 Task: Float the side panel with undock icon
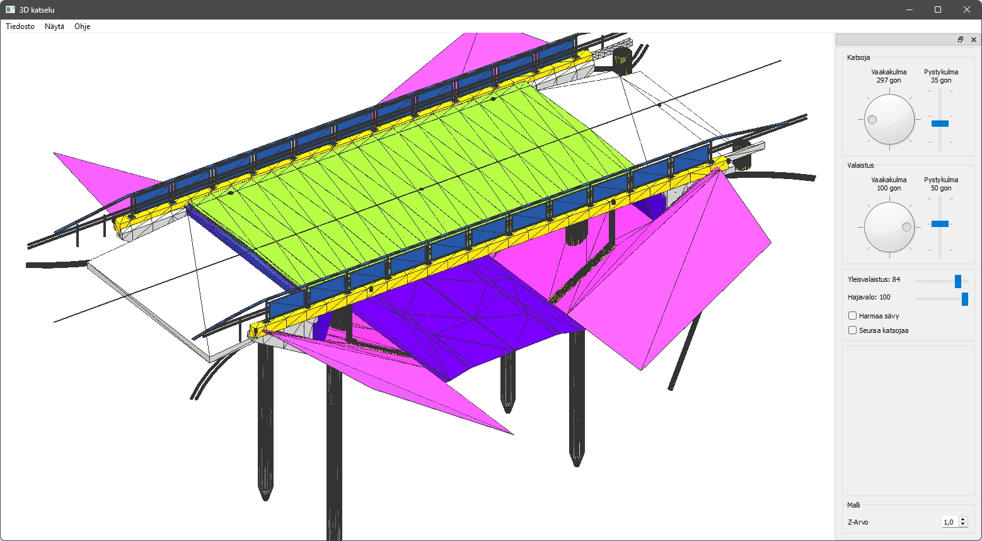click(961, 40)
